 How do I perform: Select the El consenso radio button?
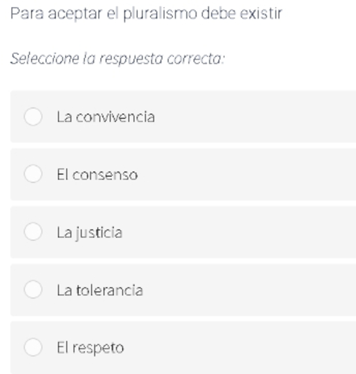click(x=33, y=174)
